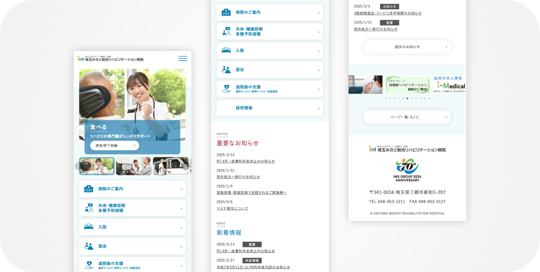
Task: Select the car thumbnail in the hero carousel
Action: pyautogui.click(x=170, y=166)
